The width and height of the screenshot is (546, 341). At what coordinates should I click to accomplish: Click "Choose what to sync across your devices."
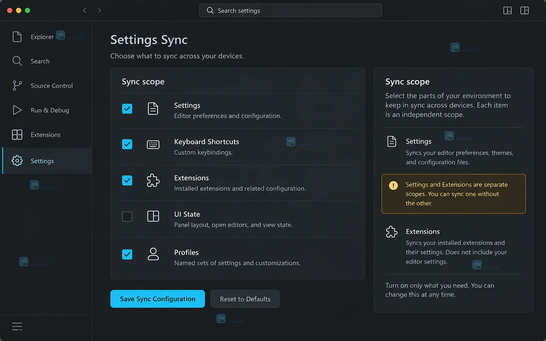177,56
